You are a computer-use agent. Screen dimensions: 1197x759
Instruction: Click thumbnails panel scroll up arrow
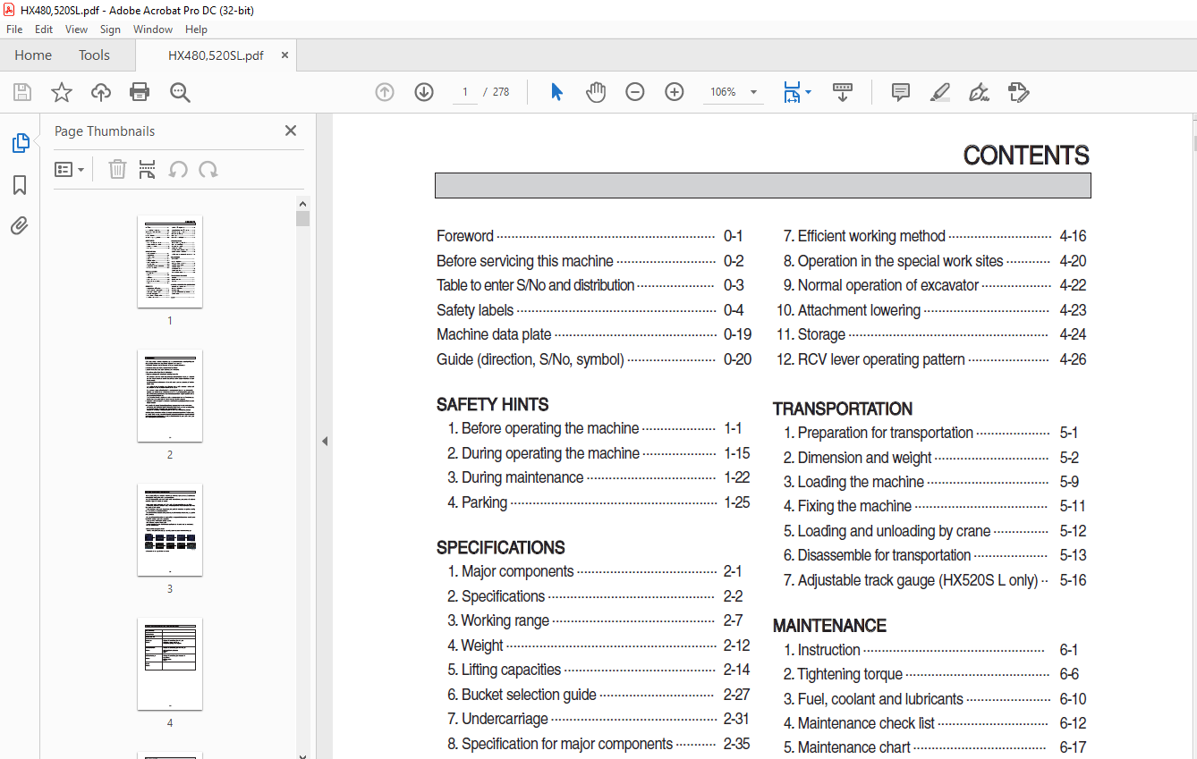(303, 204)
